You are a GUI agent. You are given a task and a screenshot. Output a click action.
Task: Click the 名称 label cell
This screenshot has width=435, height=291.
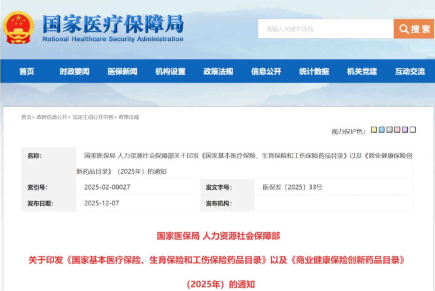(x=49, y=164)
